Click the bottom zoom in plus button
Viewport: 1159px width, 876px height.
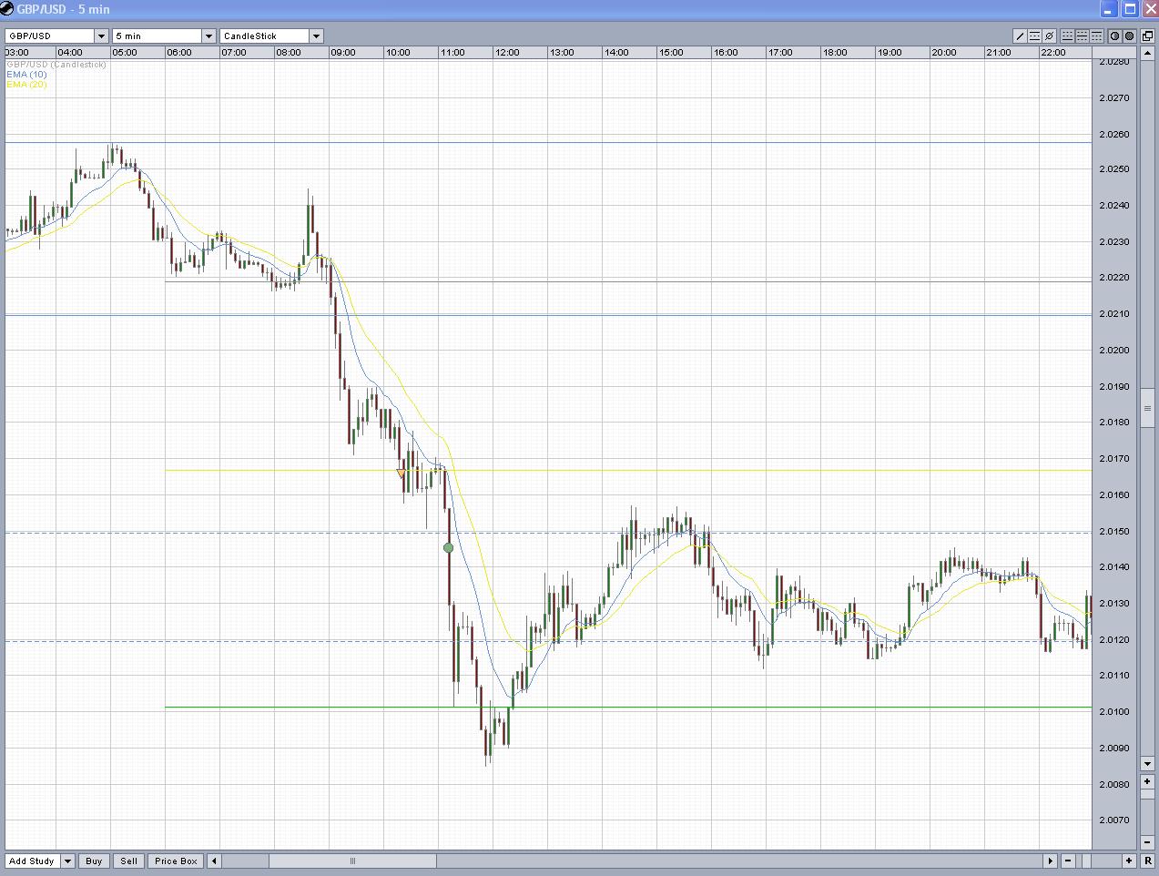pos(1129,861)
